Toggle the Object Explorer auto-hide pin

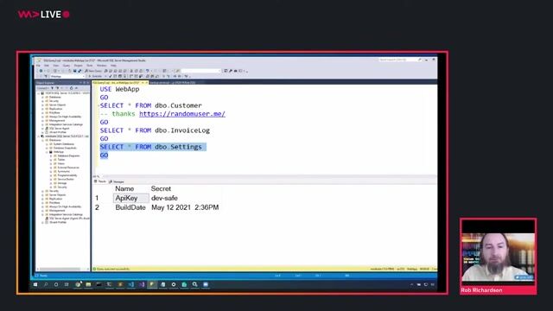click(x=85, y=83)
